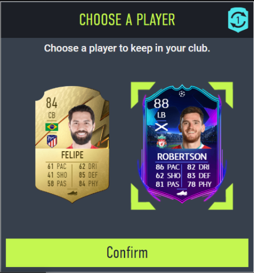Click Robertson's player portrait
Viewport: 254px width, 273px height.
(191, 127)
